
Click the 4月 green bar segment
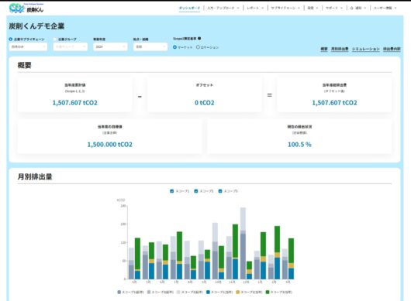[x=137, y=253]
